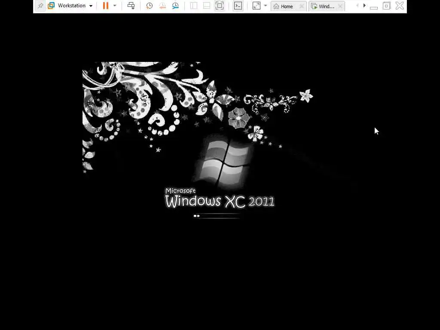Expand the power options dropdown next to pause
This screenshot has width=440, height=330.
pyautogui.click(x=115, y=6)
